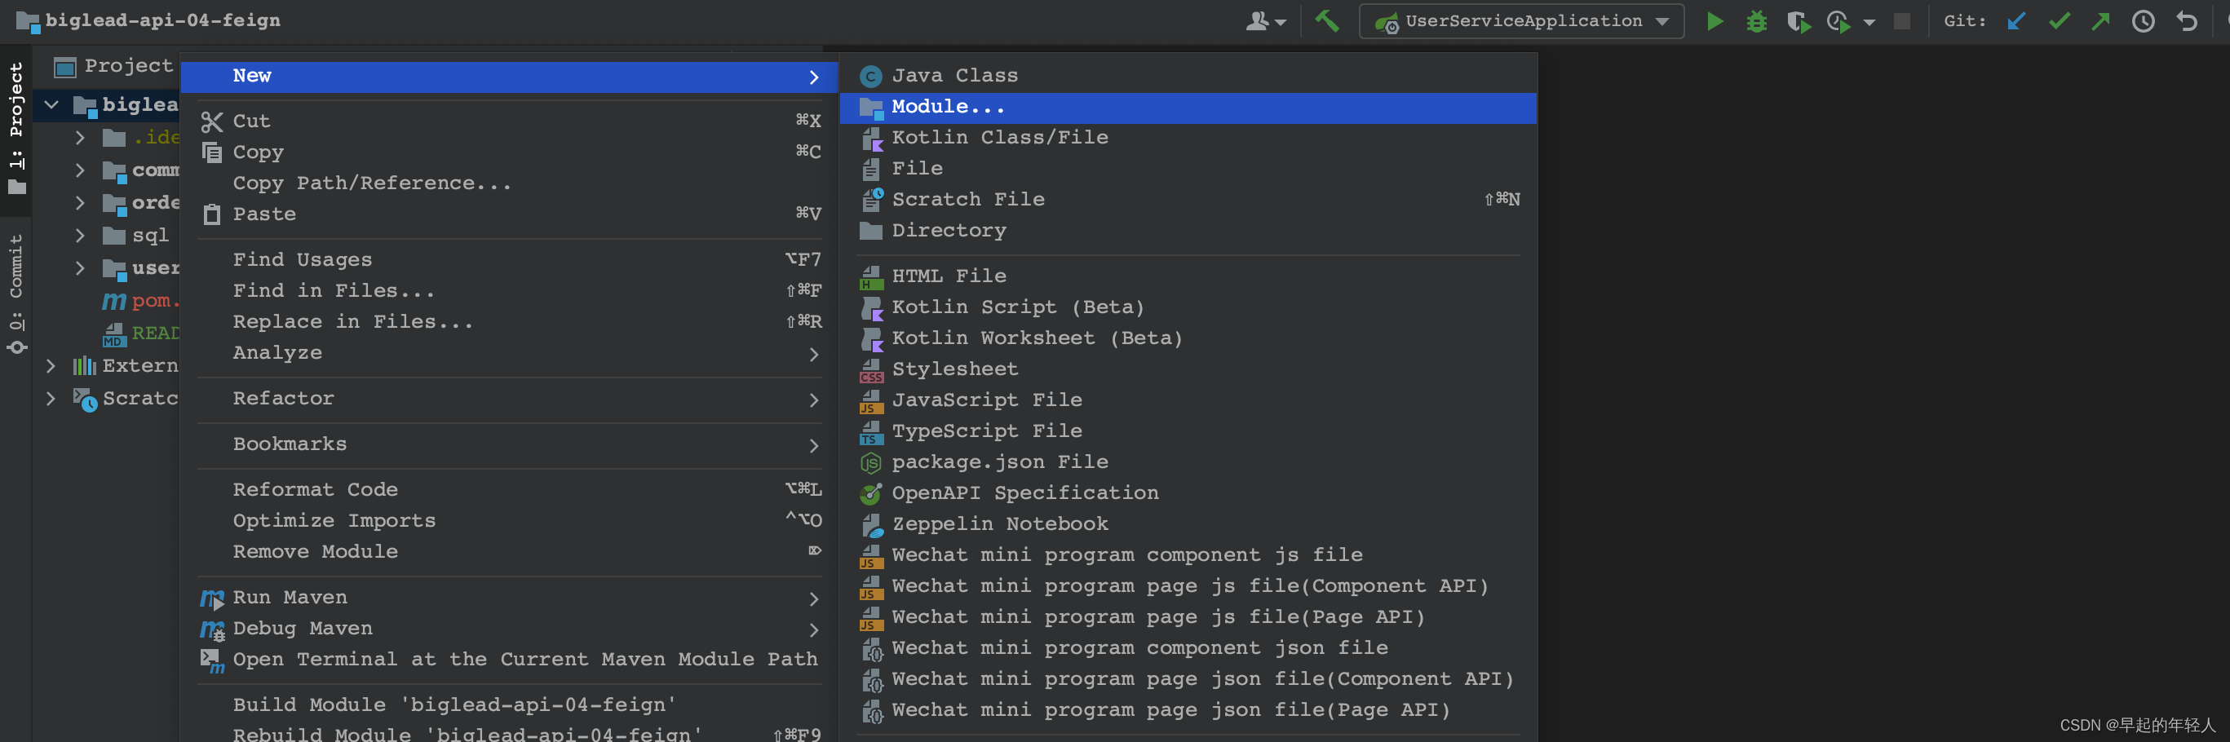
Task: Collapse the biglead root module node
Action: tap(52, 106)
